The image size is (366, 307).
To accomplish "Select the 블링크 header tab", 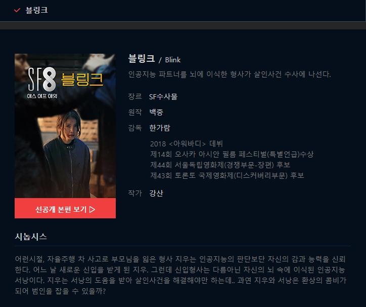I will pos(36,10).
